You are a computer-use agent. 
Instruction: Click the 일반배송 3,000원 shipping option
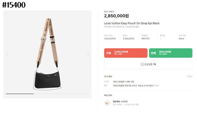pos(120,102)
